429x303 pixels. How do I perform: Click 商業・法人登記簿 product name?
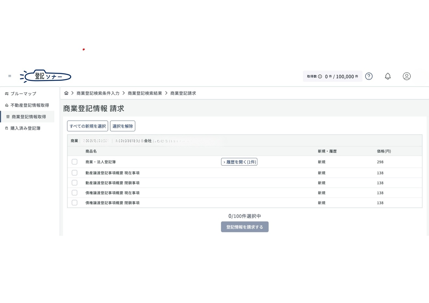click(x=100, y=162)
